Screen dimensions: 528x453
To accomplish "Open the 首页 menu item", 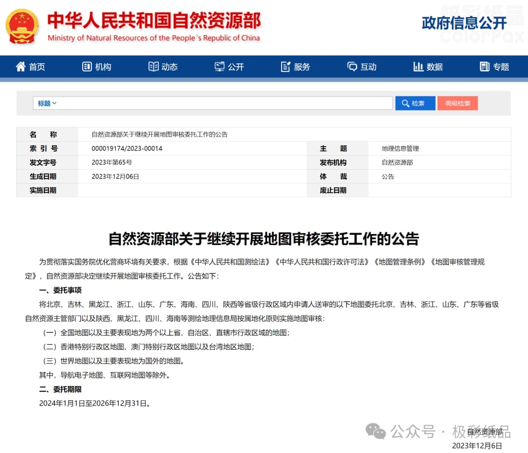I will point(30,67).
